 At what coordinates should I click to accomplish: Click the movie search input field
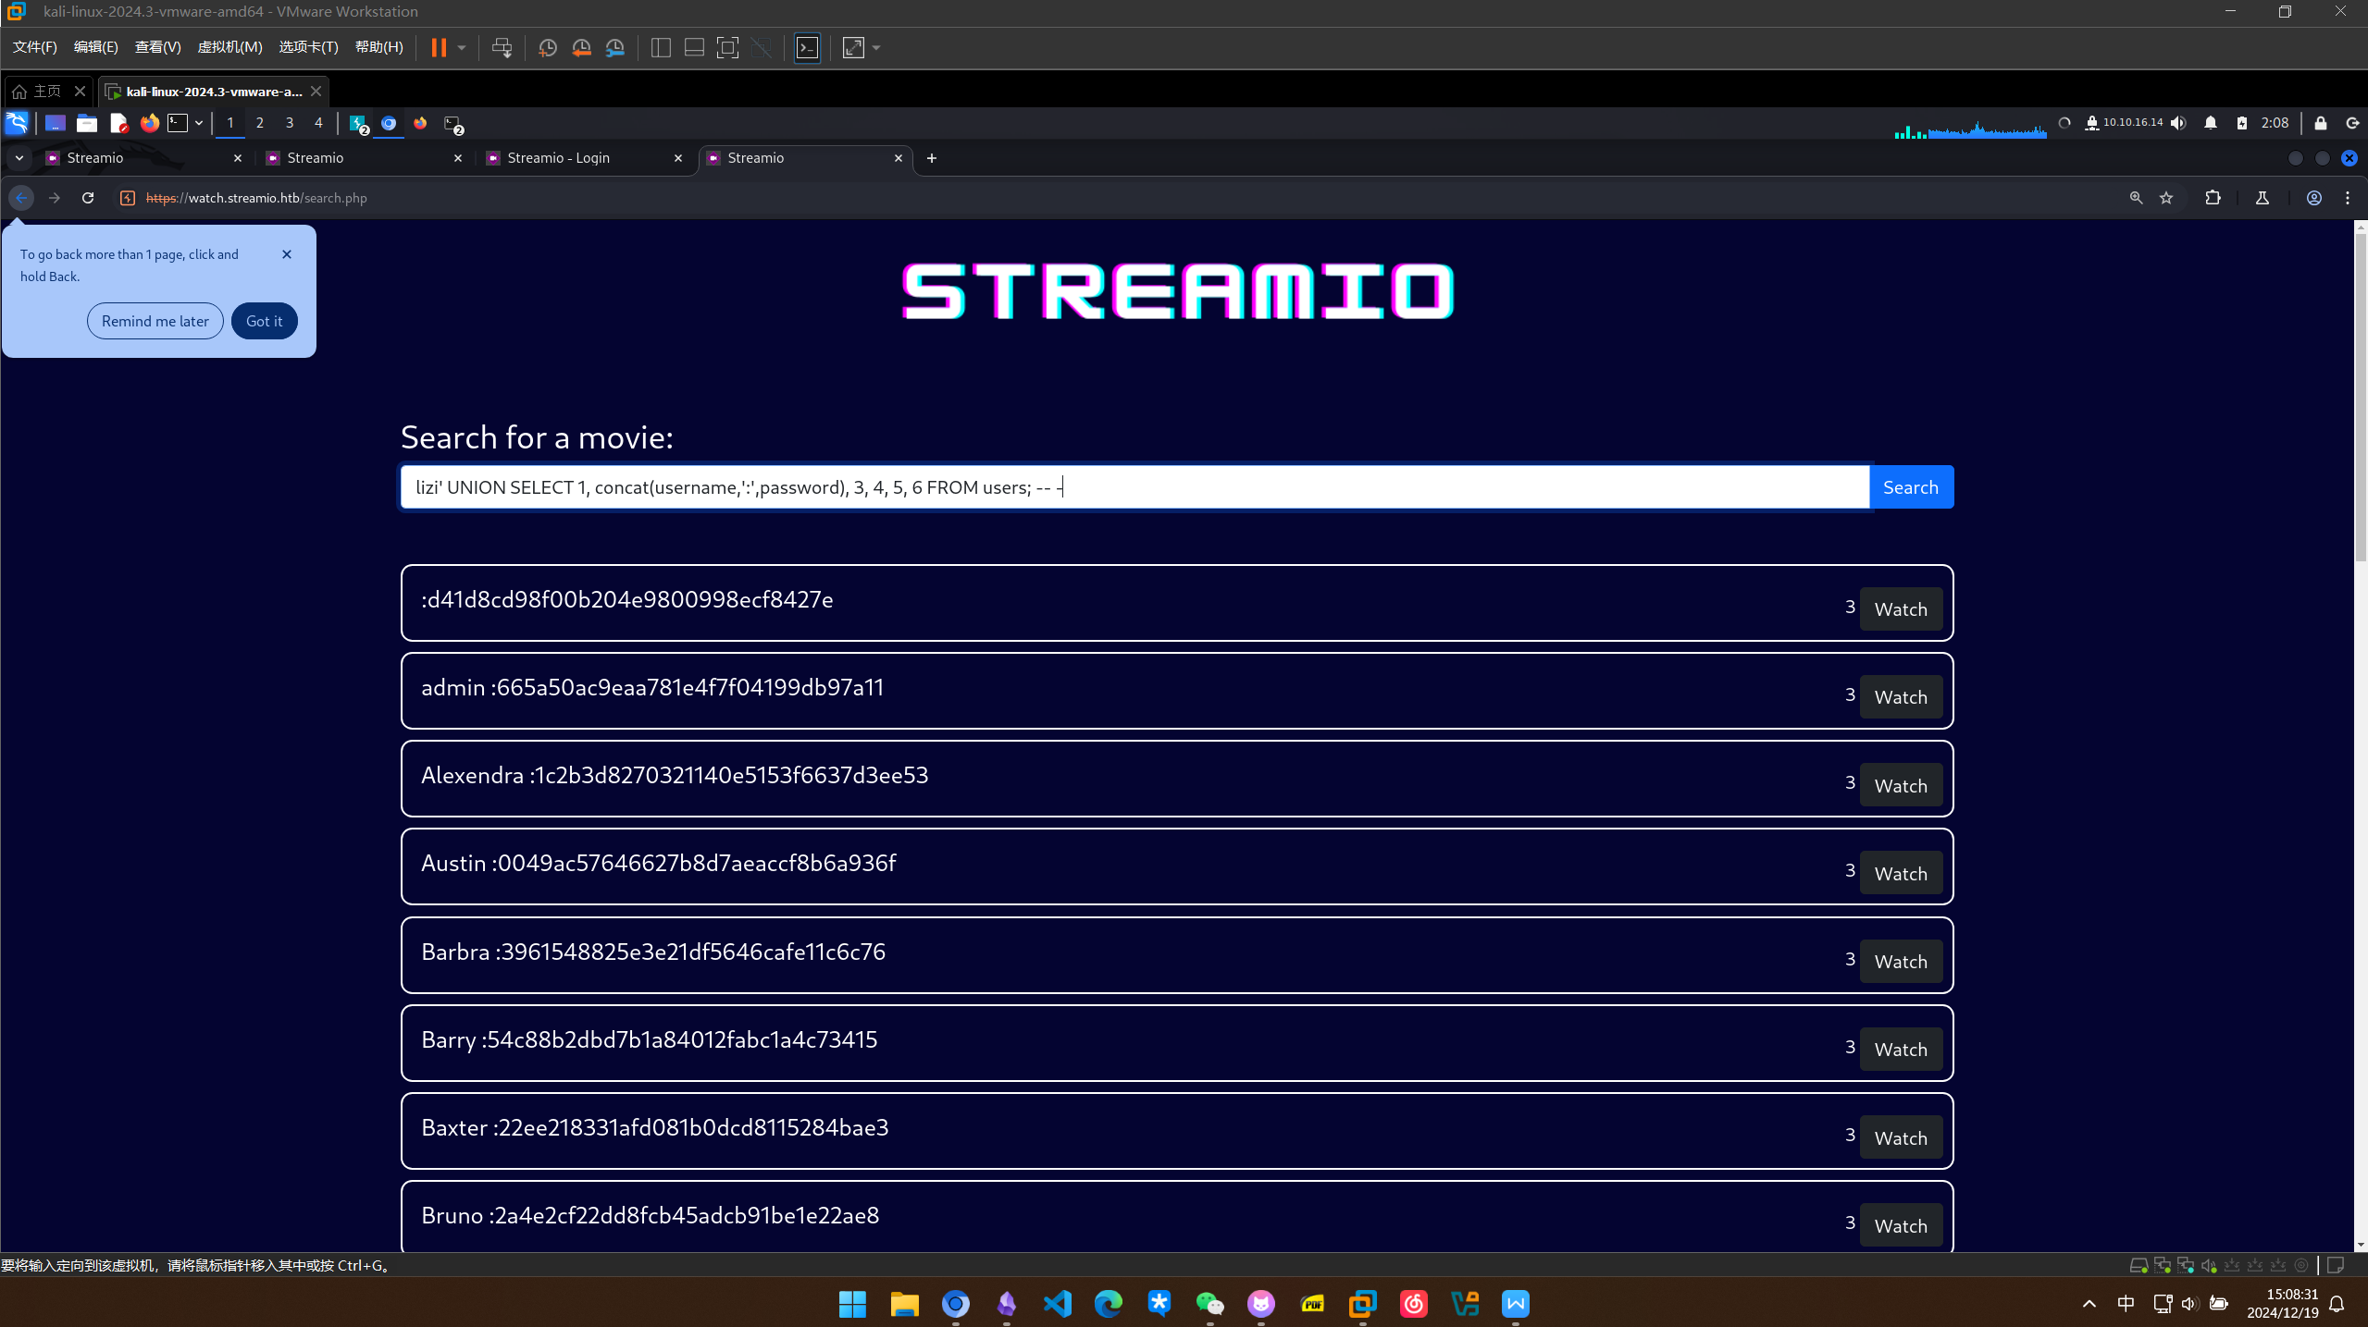[1134, 487]
